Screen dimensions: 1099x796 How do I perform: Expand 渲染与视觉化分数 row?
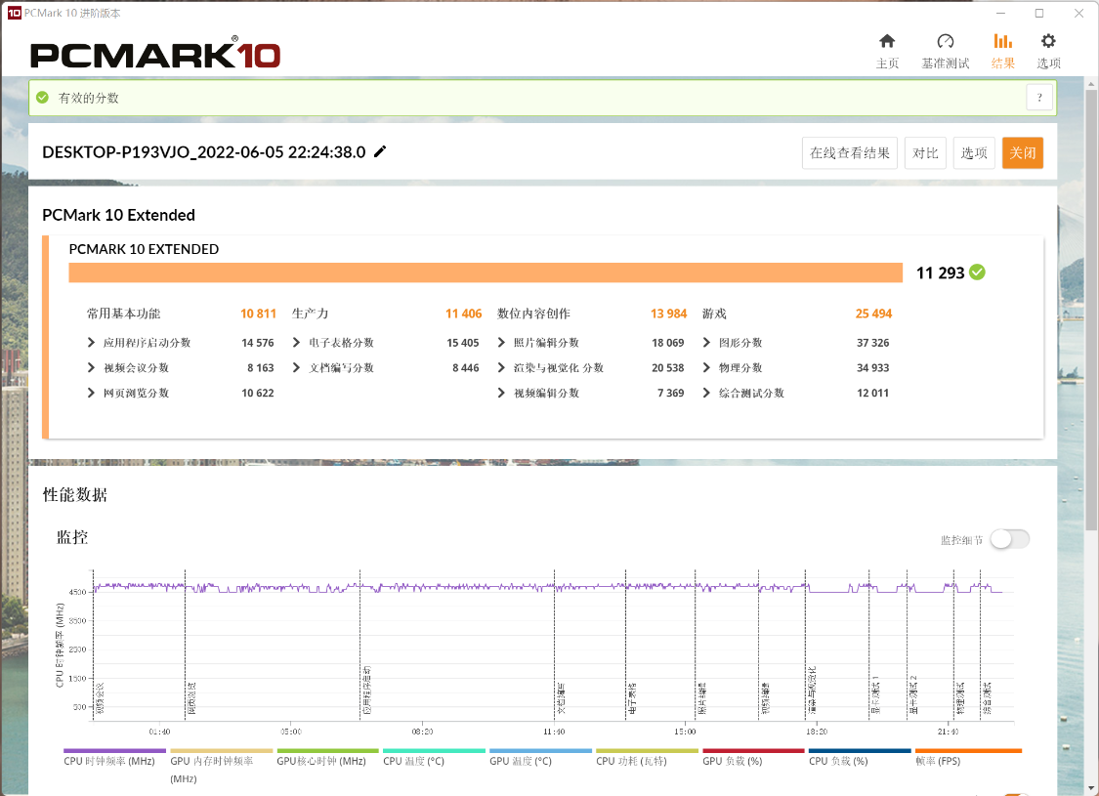pos(501,367)
